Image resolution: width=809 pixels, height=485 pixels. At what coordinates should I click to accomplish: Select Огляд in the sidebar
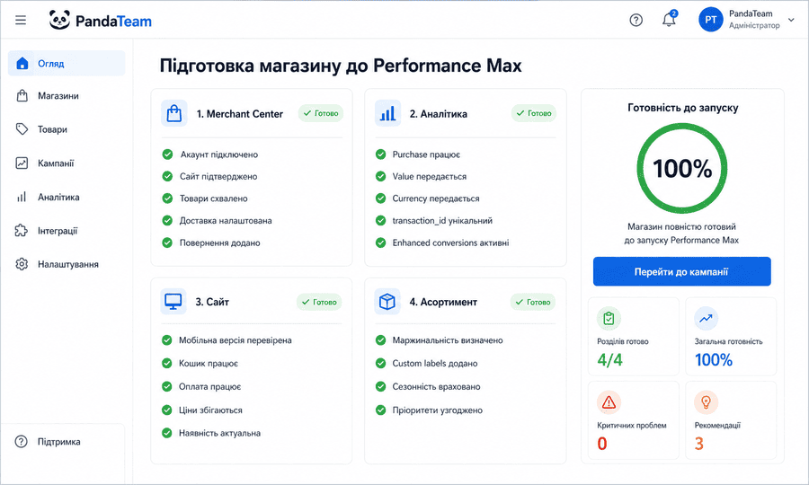point(67,64)
